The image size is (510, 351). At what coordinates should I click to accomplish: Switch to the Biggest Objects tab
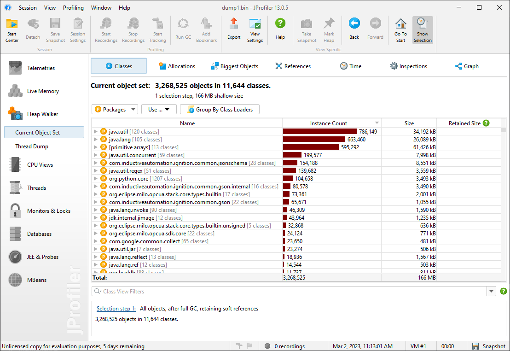pyautogui.click(x=234, y=66)
